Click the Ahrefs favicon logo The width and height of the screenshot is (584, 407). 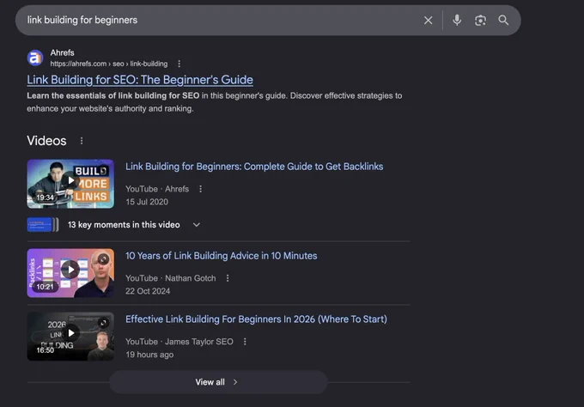point(35,58)
